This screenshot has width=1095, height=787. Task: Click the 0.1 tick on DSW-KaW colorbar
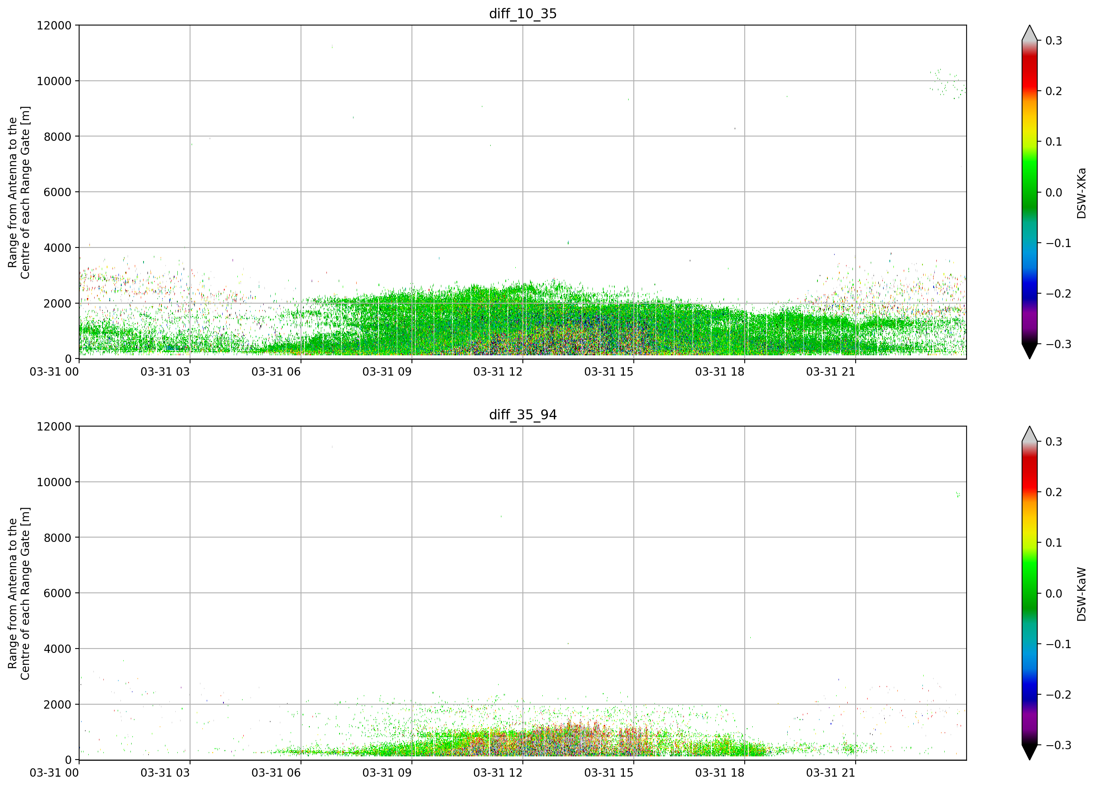[x=1054, y=543]
